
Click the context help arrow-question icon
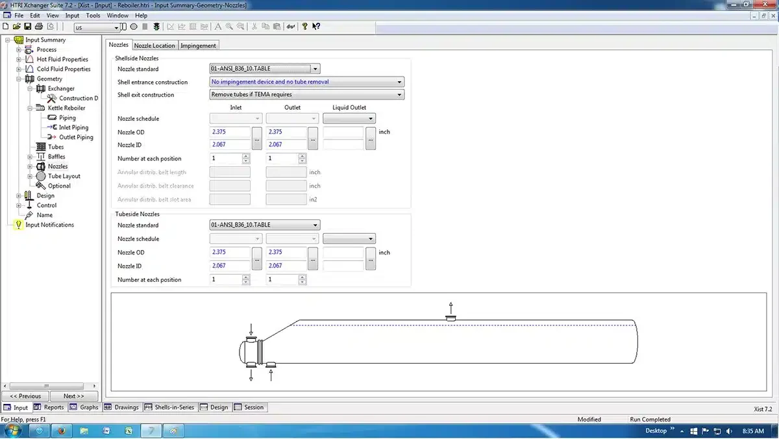coord(316,27)
